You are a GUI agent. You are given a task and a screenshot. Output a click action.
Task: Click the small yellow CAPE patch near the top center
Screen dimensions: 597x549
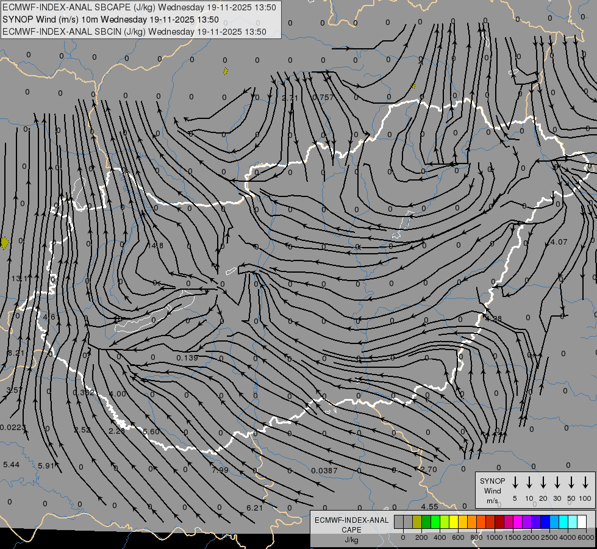[x=226, y=71]
